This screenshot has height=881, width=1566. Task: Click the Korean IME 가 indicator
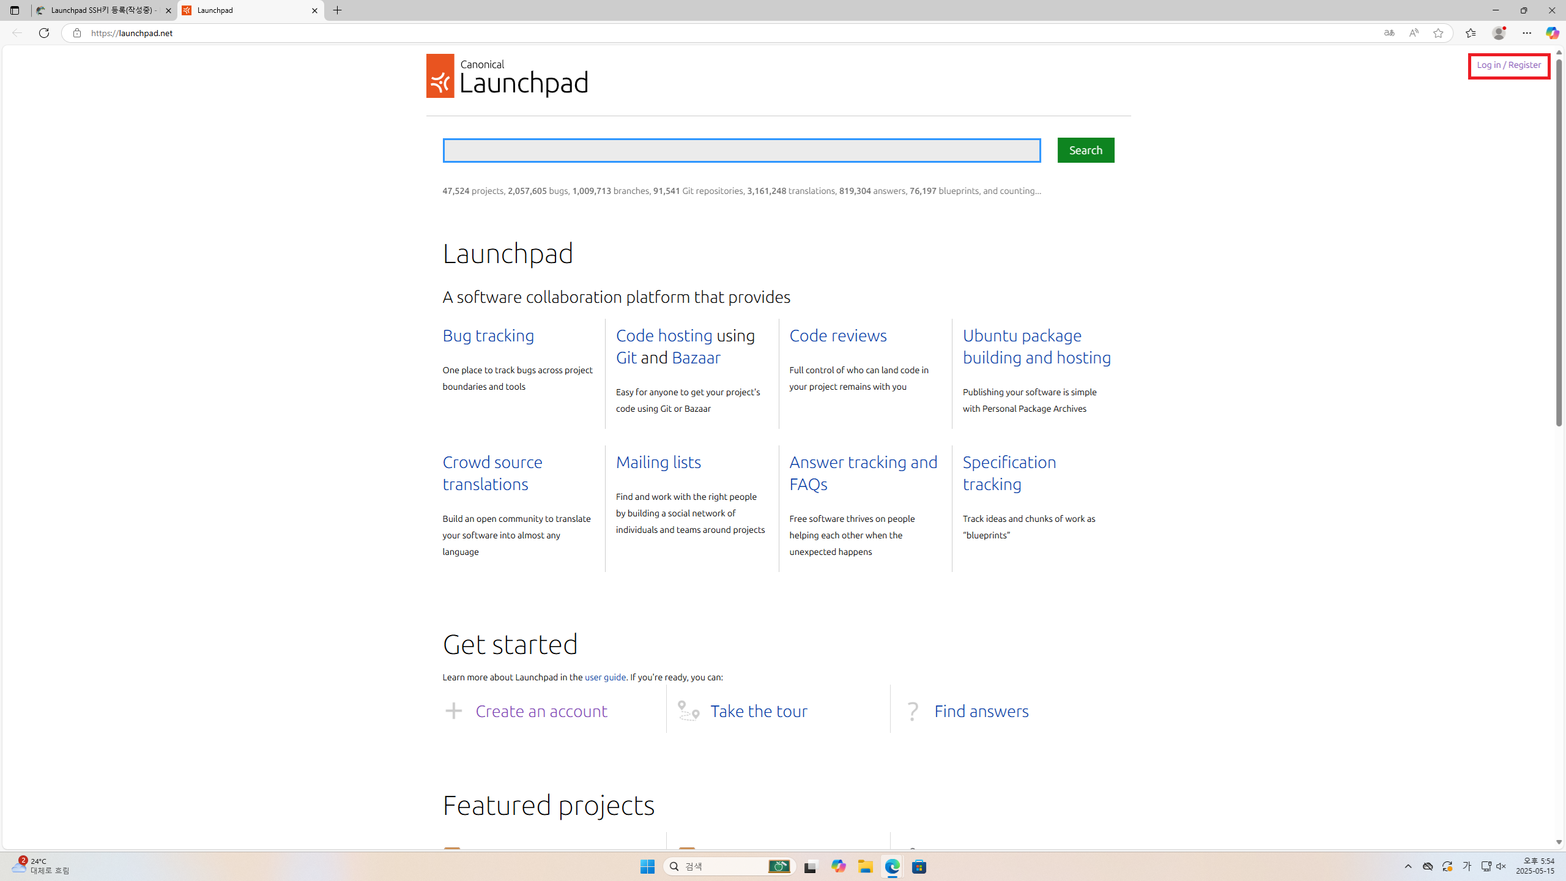(x=1466, y=866)
